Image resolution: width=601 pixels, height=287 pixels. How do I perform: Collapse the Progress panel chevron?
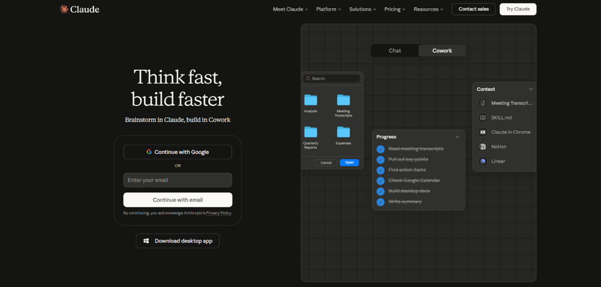point(457,137)
